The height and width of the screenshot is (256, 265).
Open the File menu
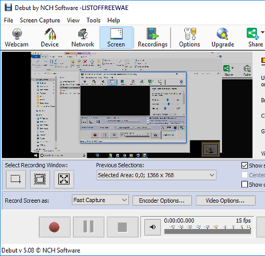click(8, 21)
